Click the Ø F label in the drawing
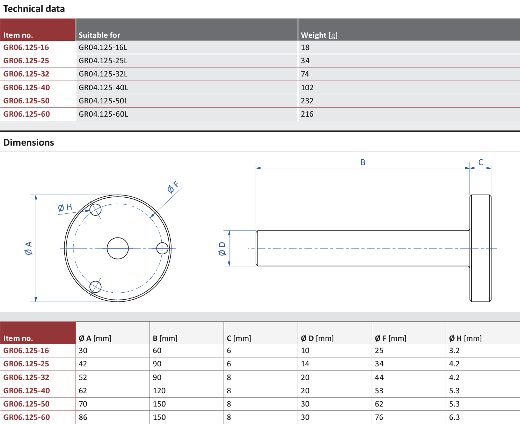Viewport: 520px width, 424px height. point(173,187)
